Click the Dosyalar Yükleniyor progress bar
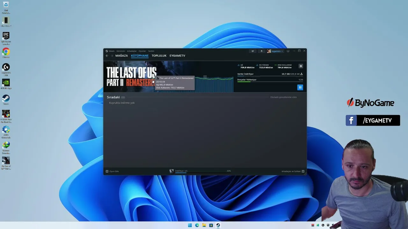This screenshot has width=408, height=229. pyautogui.click(x=270, y=82)
